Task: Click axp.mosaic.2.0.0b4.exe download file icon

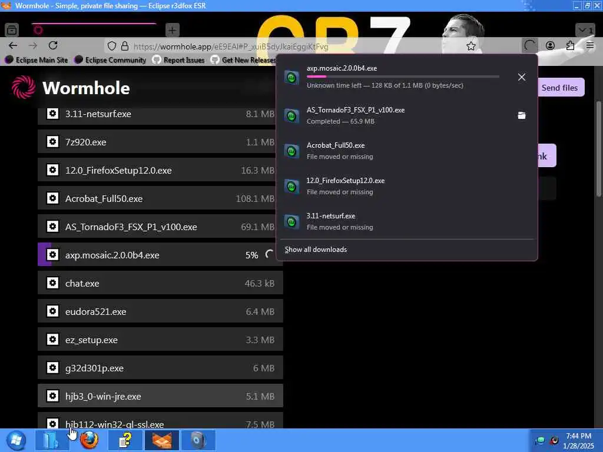Action: [x=291, y=77]
